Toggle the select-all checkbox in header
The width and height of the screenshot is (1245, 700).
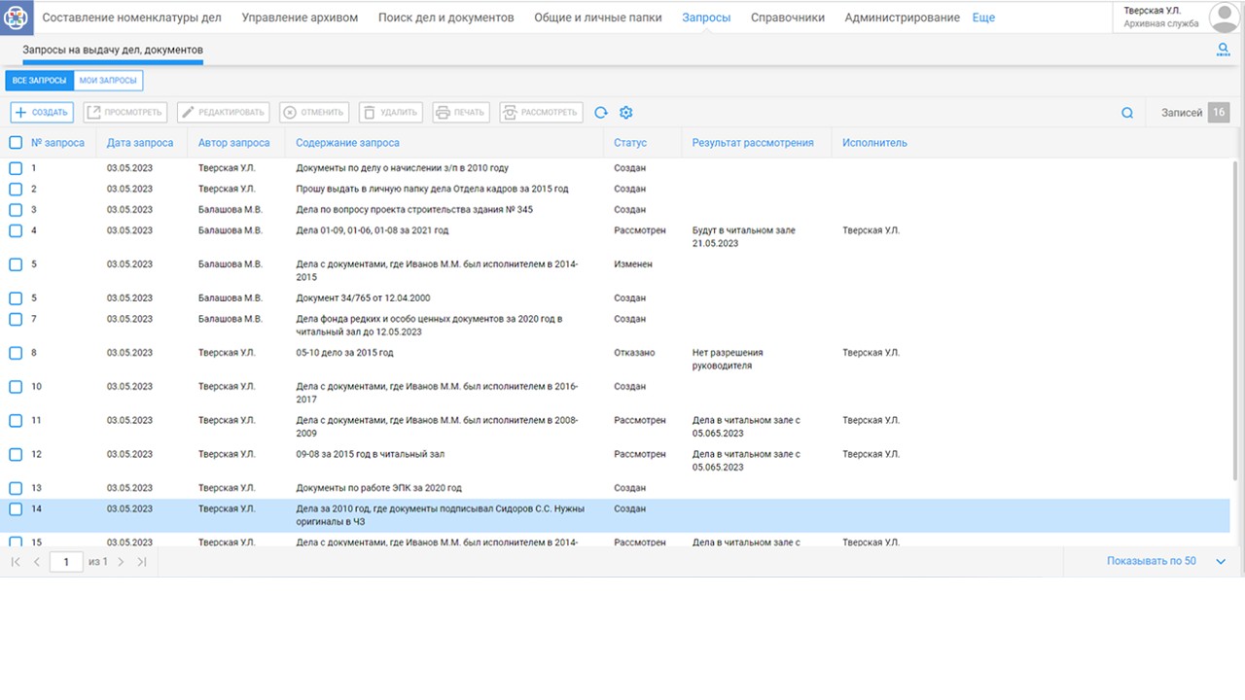[x=16, y=143]
